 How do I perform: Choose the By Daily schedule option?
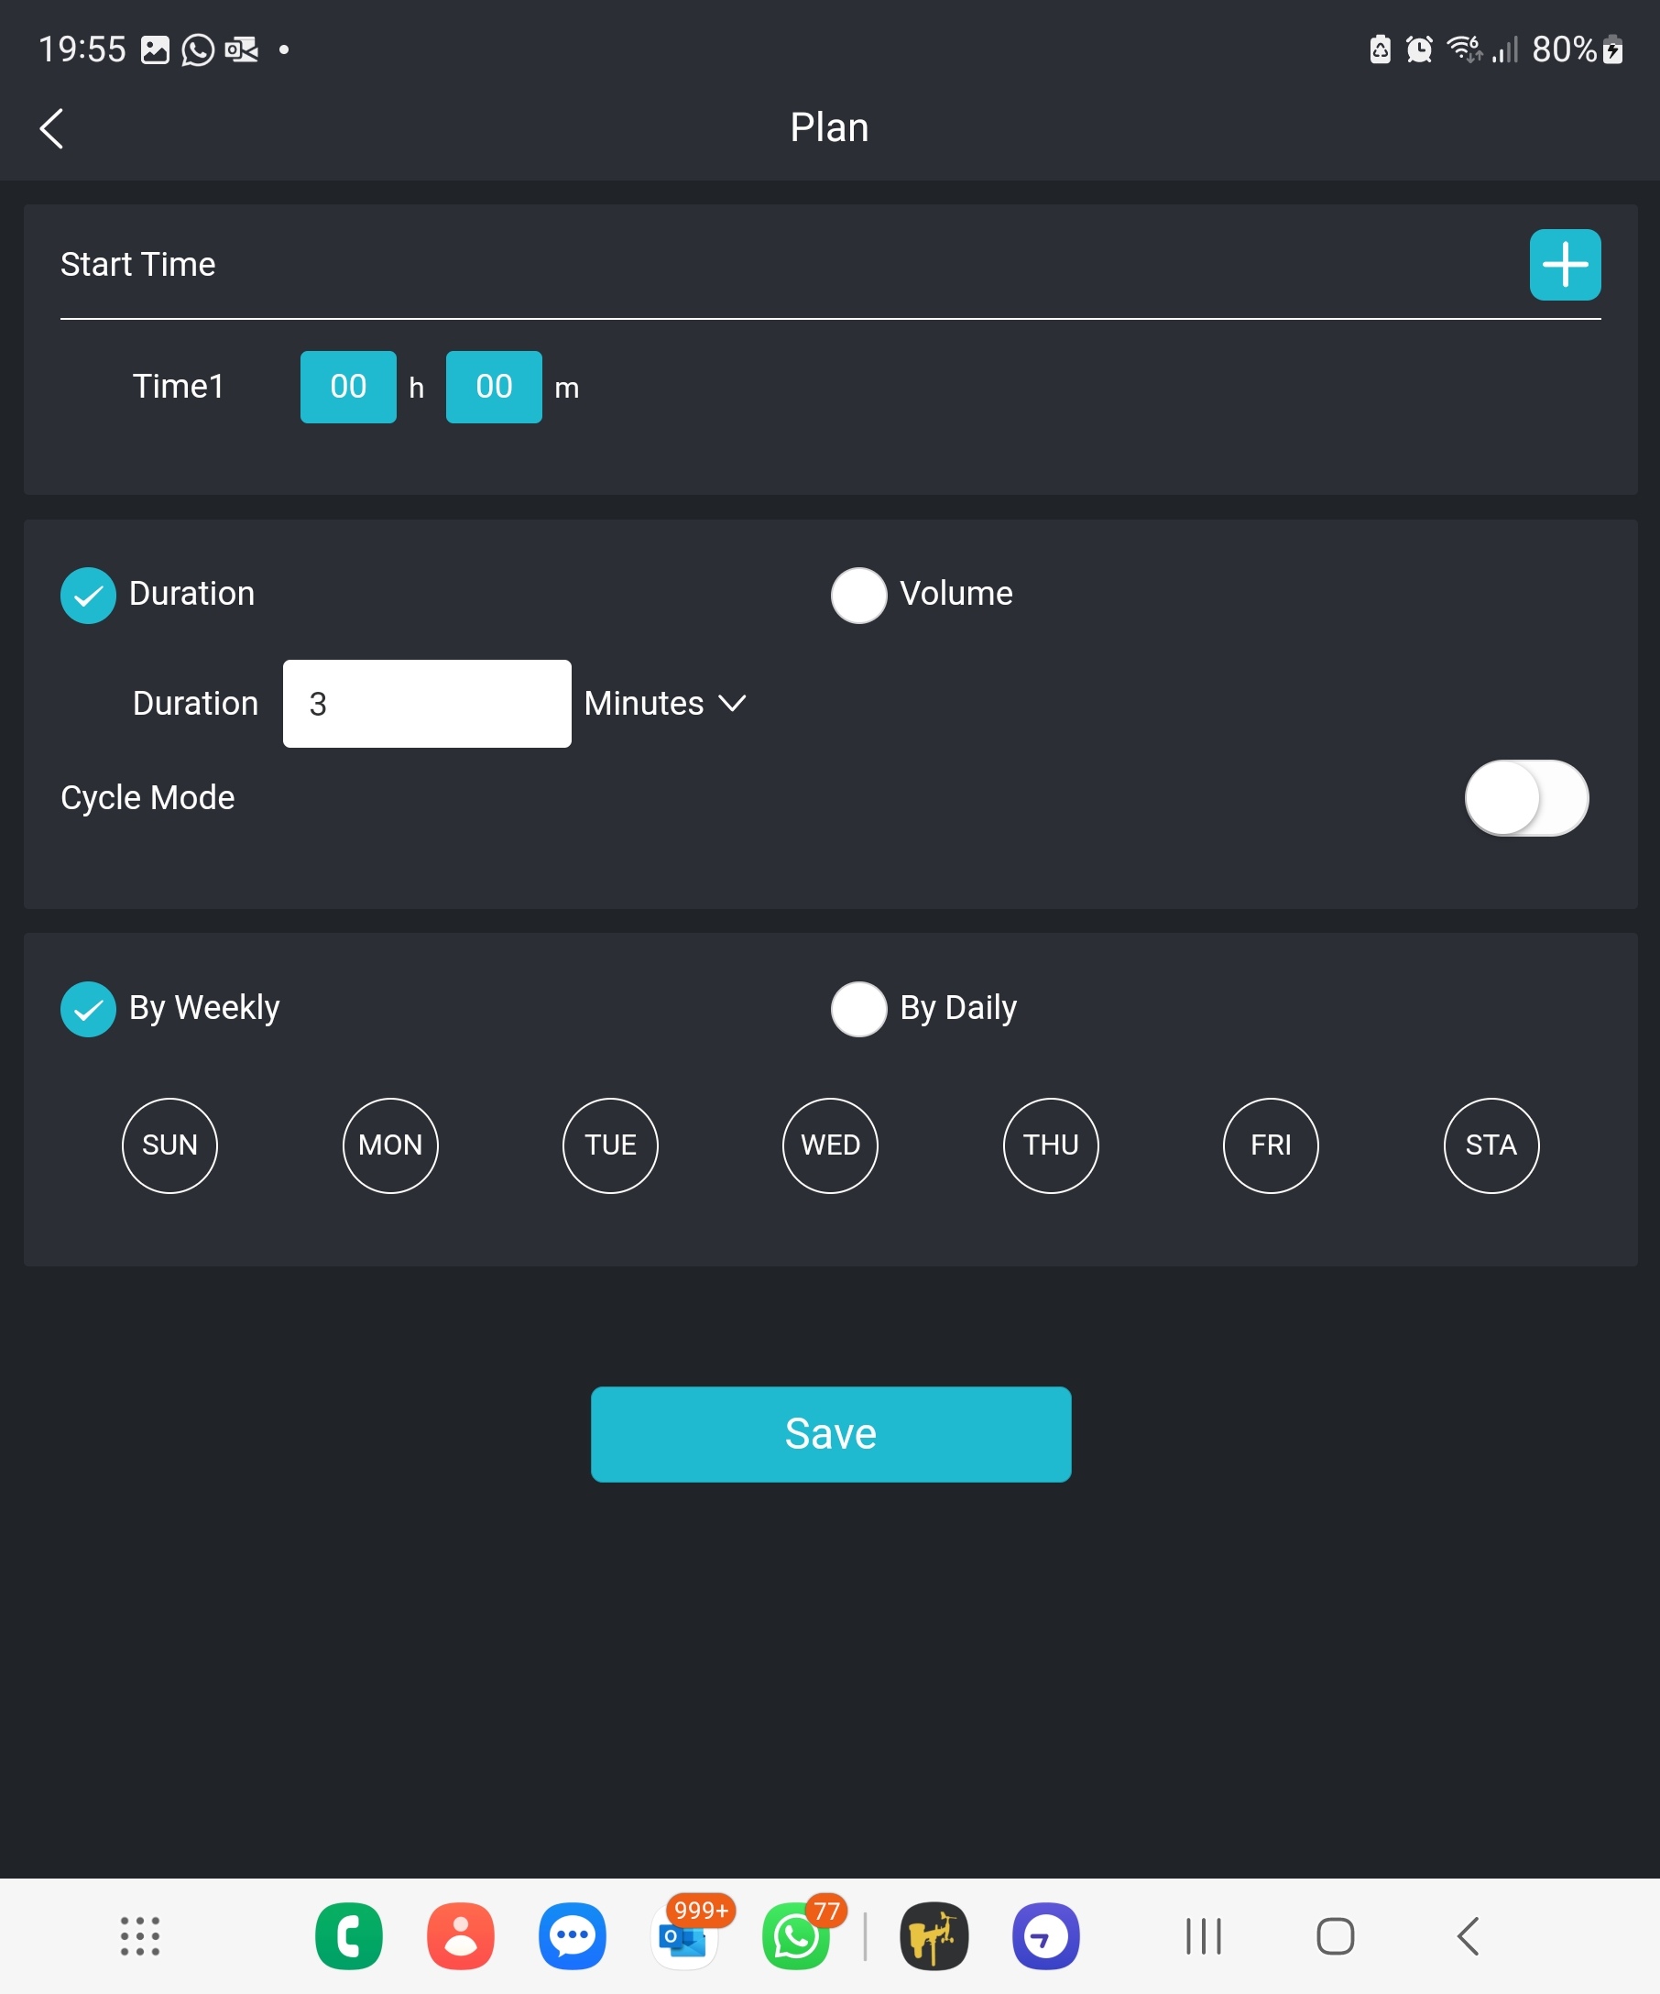point(859,1008)
